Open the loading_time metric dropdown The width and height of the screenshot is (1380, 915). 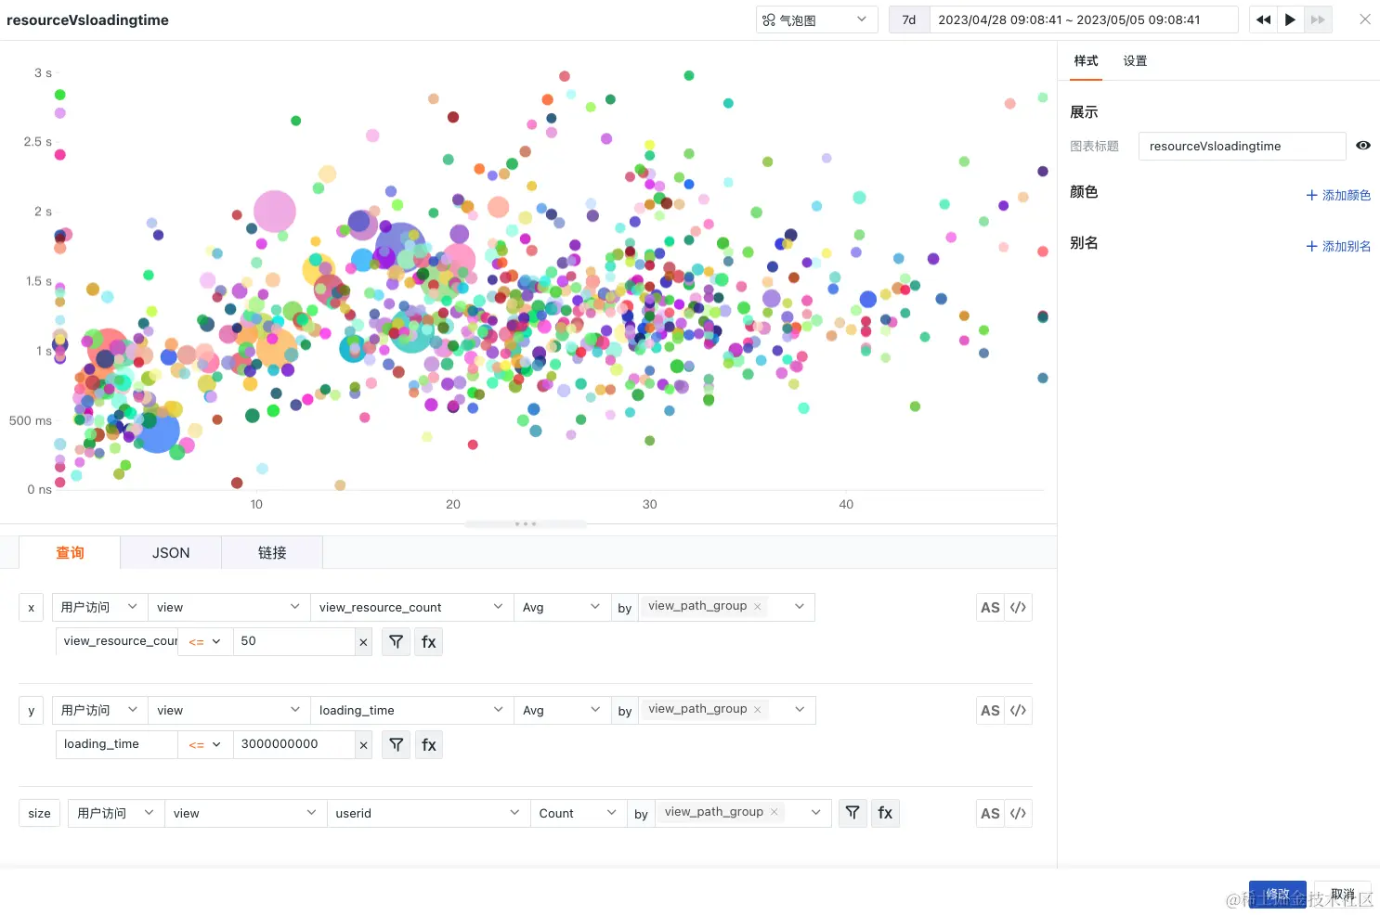click(x=411, y=710)
